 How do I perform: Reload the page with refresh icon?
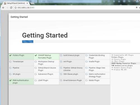coord(11,8)
